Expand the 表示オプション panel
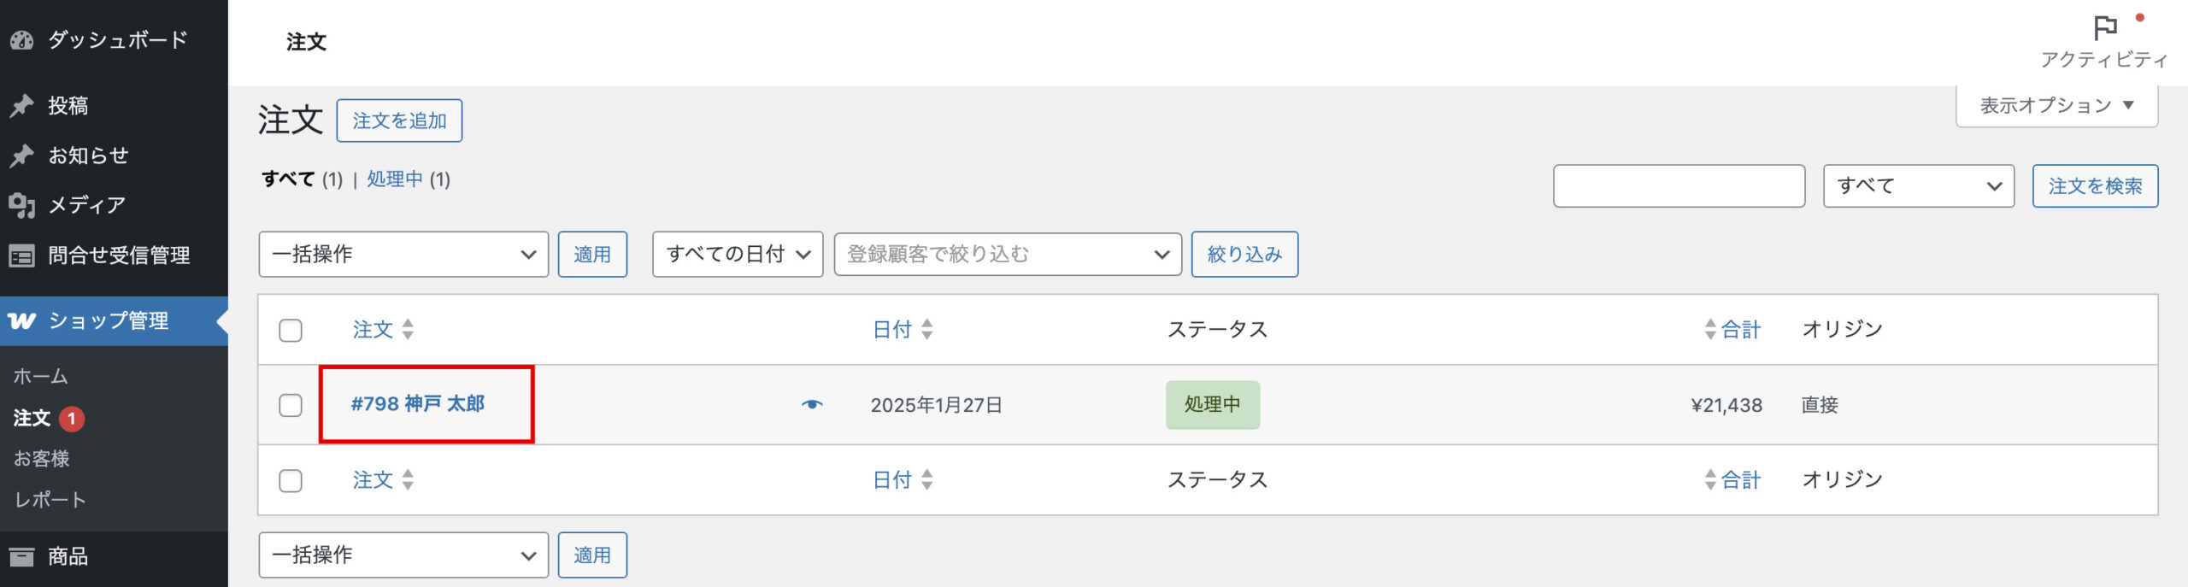2188x587 pixels. point(2056,106)
